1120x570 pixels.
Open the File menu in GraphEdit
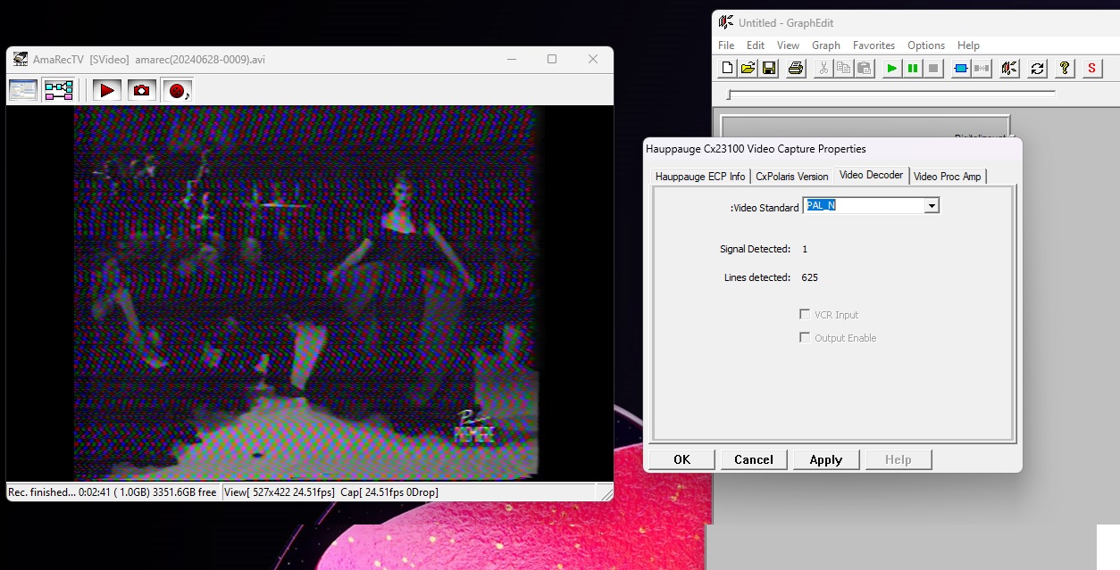tap(726, 45)
